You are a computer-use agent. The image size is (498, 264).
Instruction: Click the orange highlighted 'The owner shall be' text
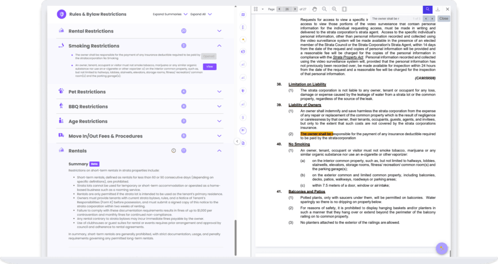coord(317,134)
